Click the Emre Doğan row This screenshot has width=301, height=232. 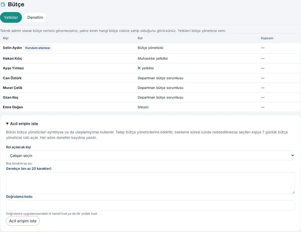click(150, 107)
